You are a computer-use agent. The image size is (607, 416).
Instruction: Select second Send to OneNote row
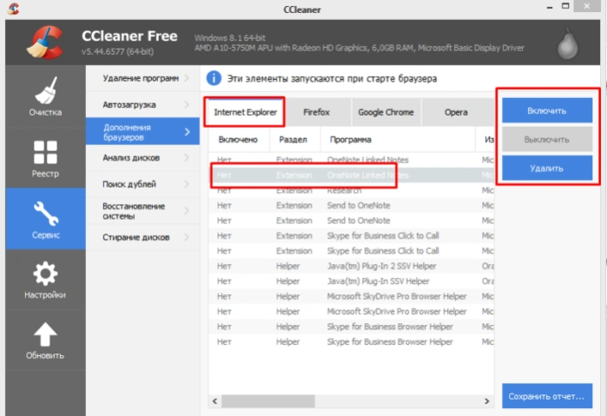click(x=352, y=221)
